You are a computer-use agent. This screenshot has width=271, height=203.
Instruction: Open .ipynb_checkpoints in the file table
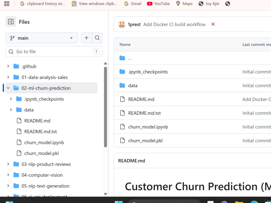[x=148, y=72]
